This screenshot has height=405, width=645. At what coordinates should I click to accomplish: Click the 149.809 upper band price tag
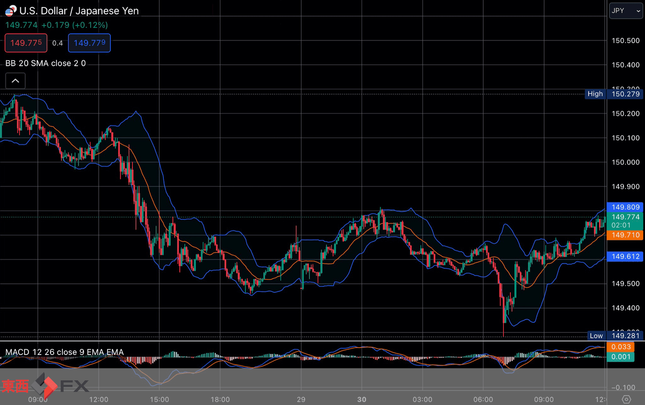coord(625,207)
